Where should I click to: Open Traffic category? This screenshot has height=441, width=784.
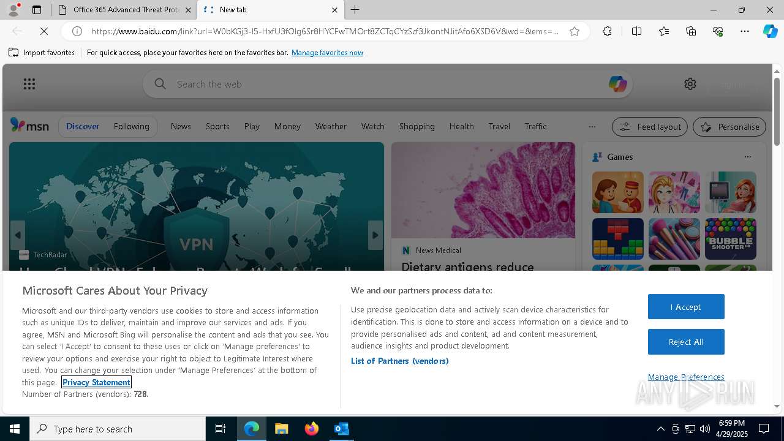pyautogui.click(x=535, y=126)
